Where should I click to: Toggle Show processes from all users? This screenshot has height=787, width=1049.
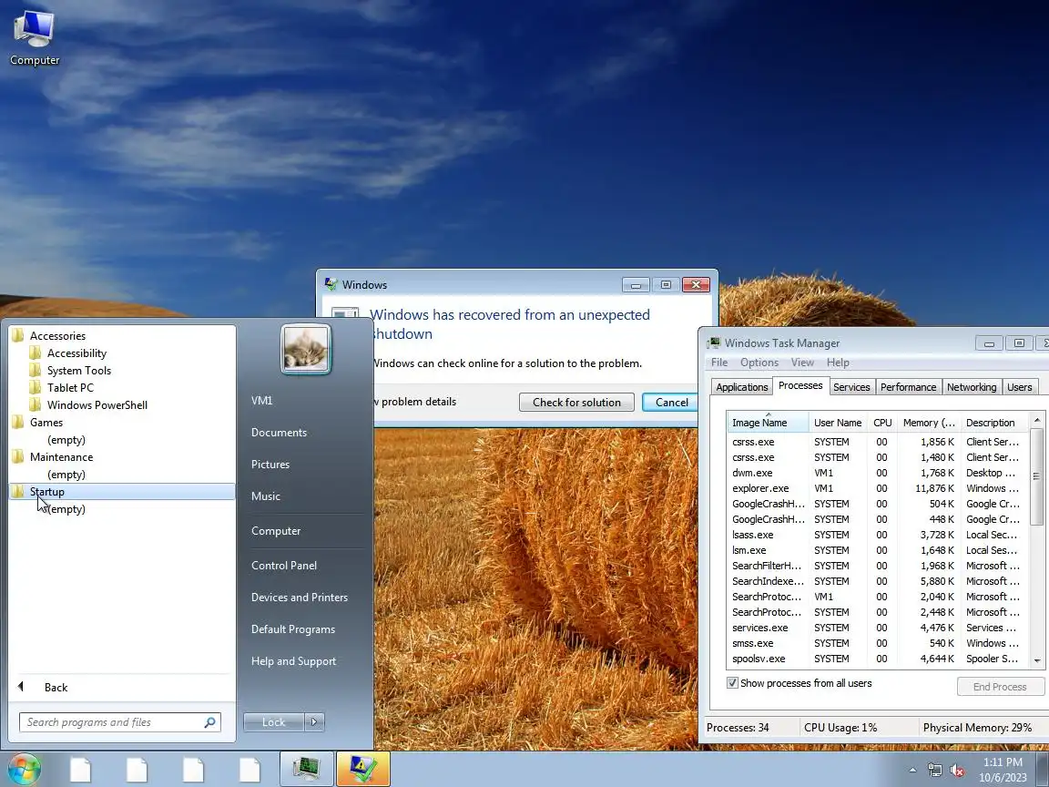click(x=732, y=683)
